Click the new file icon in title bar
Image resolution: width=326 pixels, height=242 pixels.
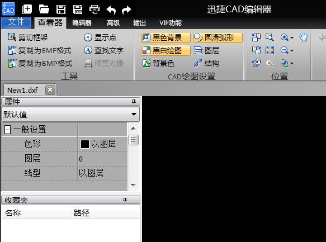point(27,10)
